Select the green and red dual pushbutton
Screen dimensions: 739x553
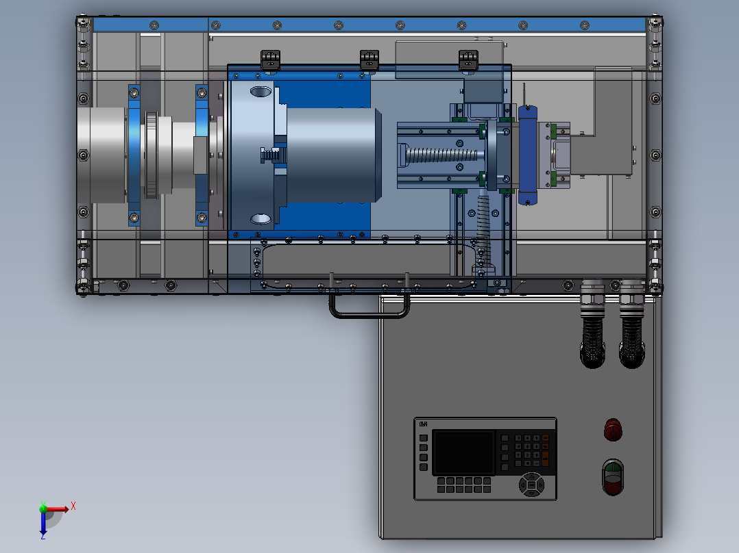point(613,477)
